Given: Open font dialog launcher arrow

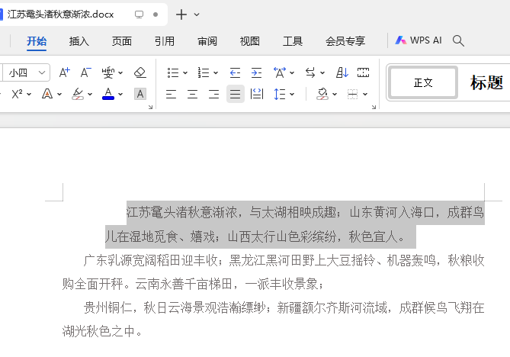Looking at the screenshot, I should (x=151, y=107).
